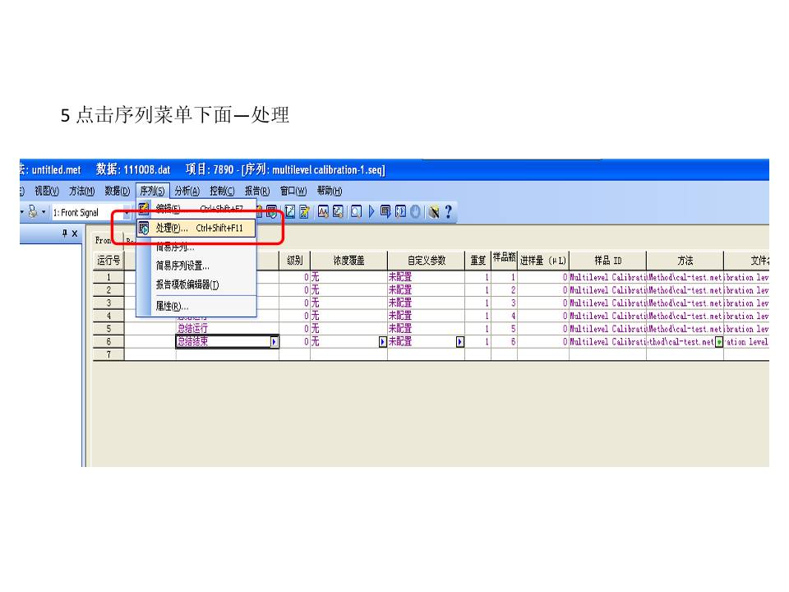Click the process icon beside 处理 menu entry
This screenshot has height=592, width=789.
(x=143, y=228)
